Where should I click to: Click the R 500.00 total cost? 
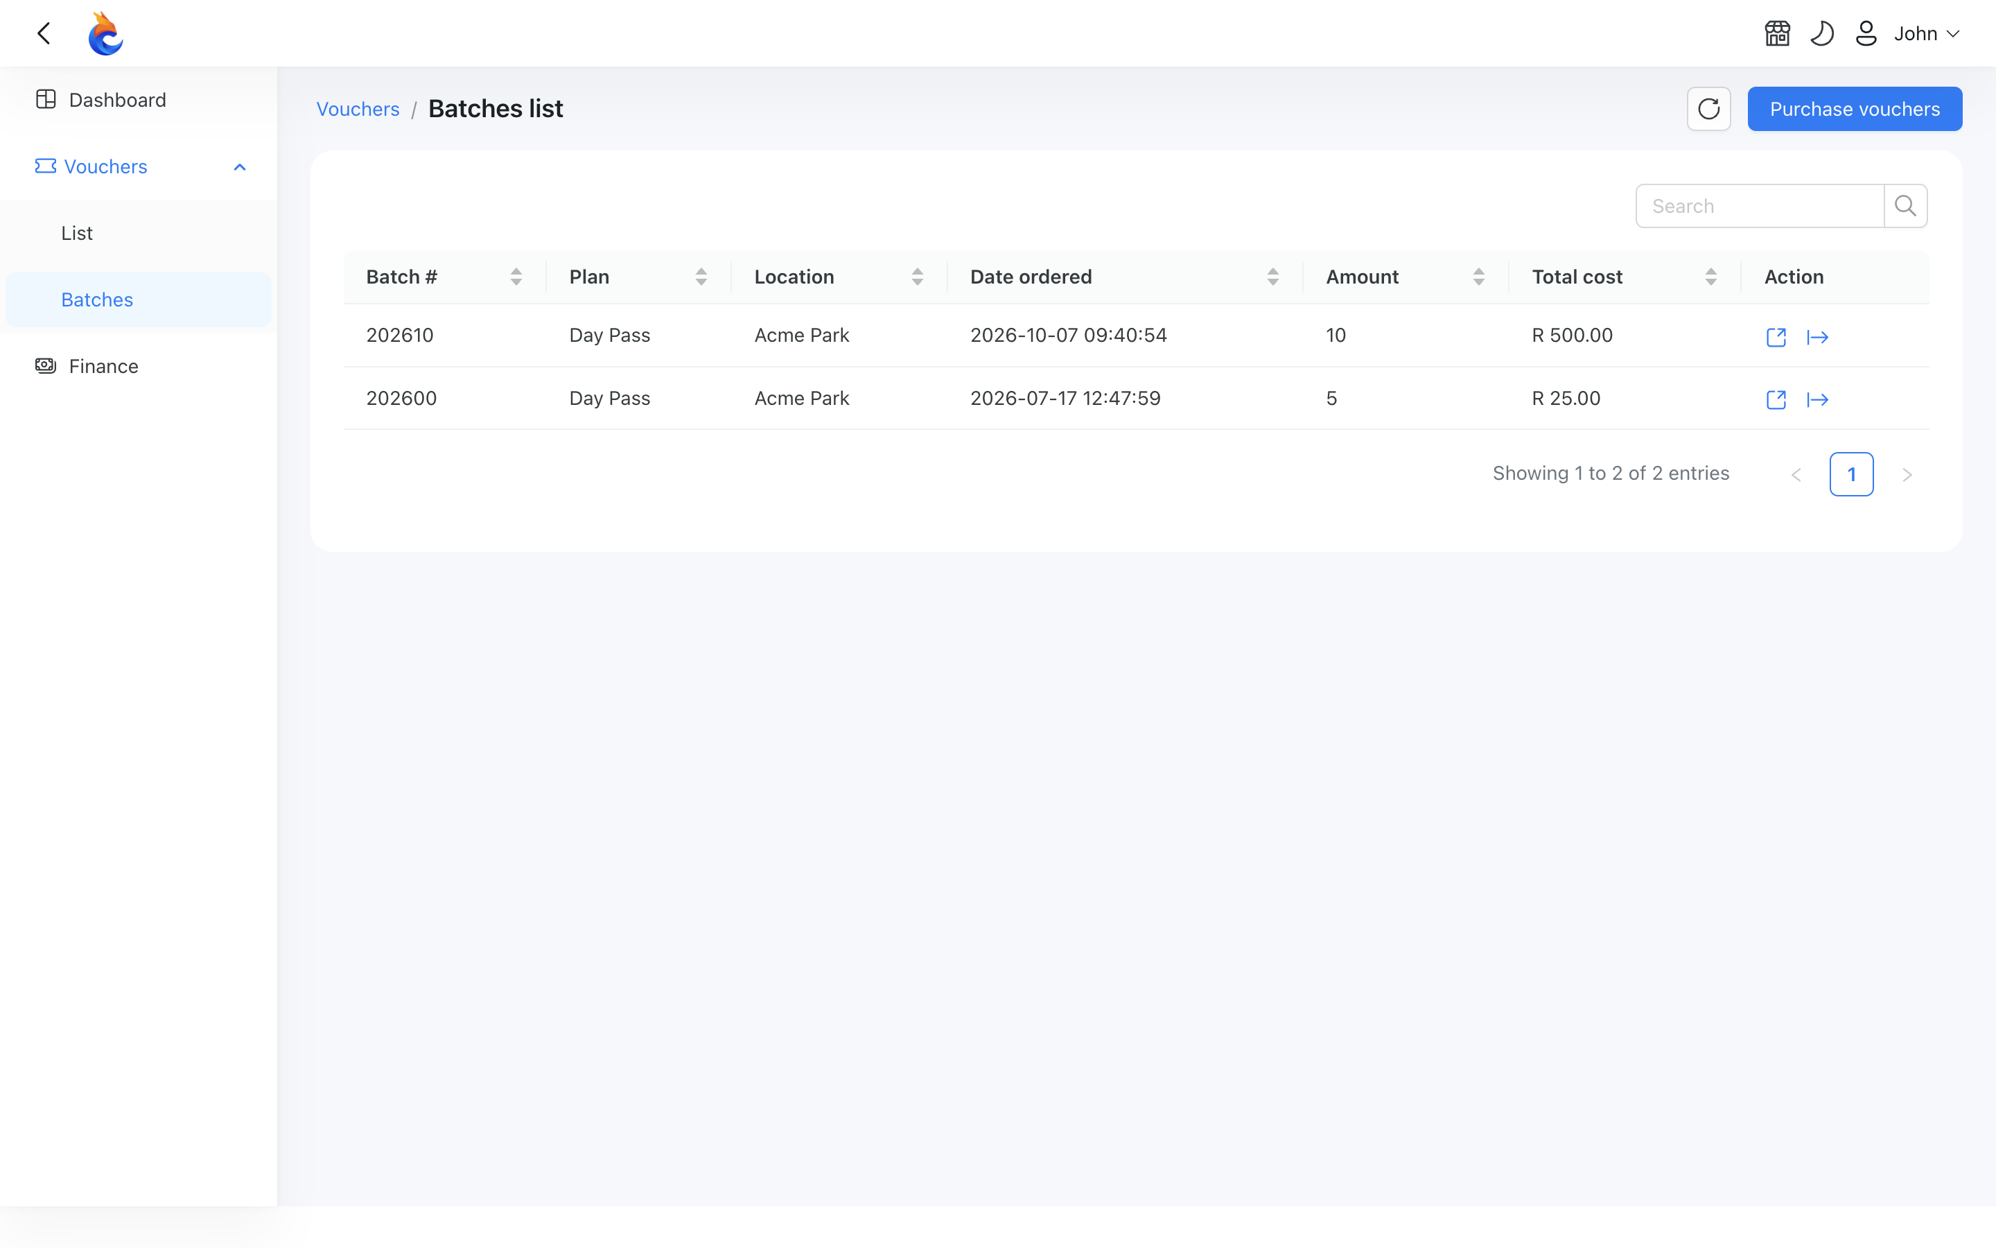1572,335
